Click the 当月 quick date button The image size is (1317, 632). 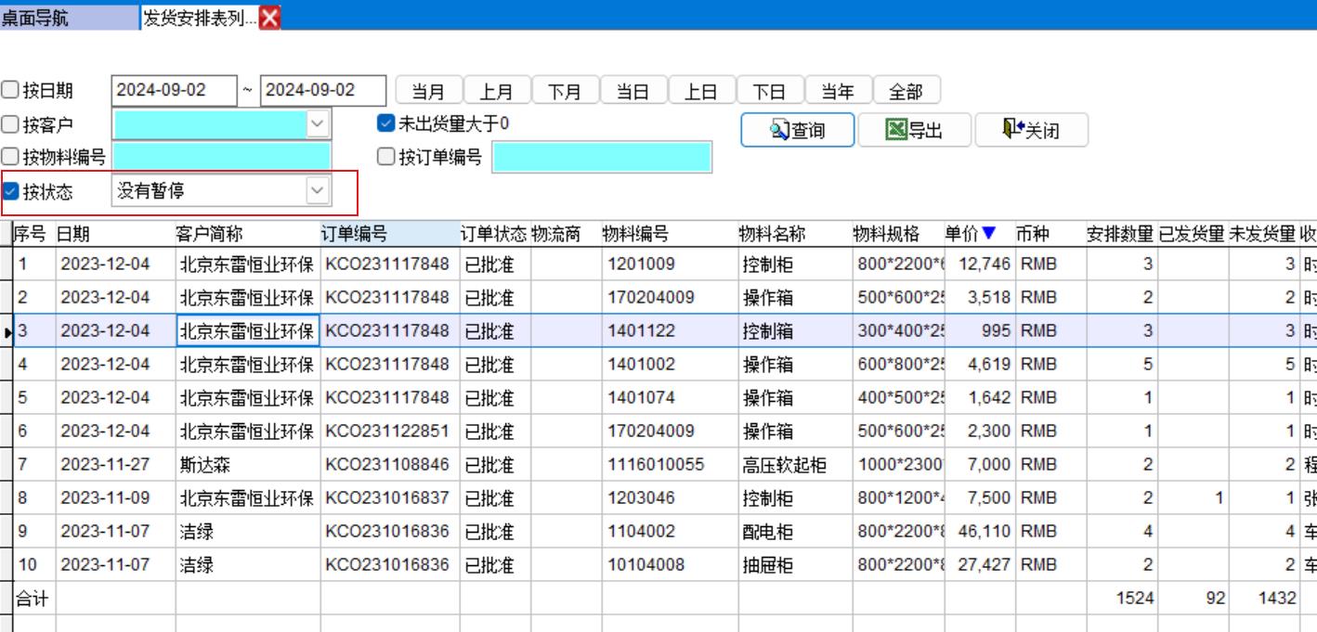coord(428,91)
